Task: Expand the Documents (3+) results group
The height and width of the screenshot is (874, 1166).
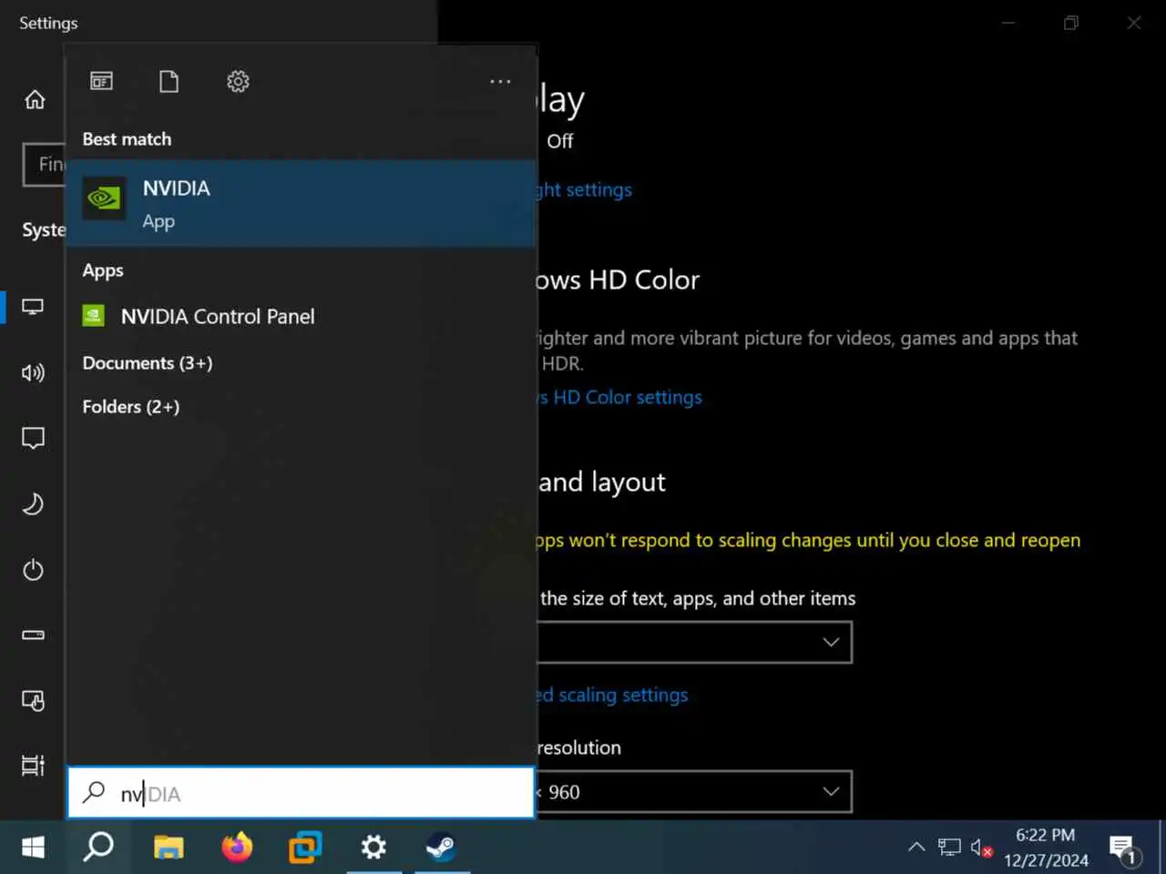Action: [x=148, y=362]
